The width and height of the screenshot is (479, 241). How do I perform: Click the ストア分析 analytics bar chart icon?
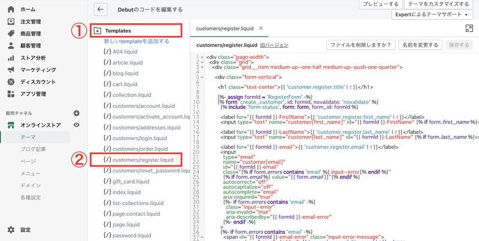pyautogui.click(x=11, y=58)
